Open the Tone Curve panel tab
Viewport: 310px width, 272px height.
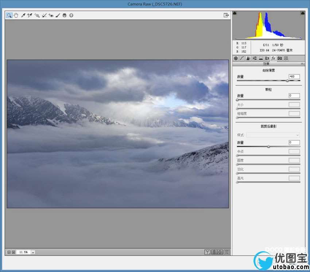(242, 58)
